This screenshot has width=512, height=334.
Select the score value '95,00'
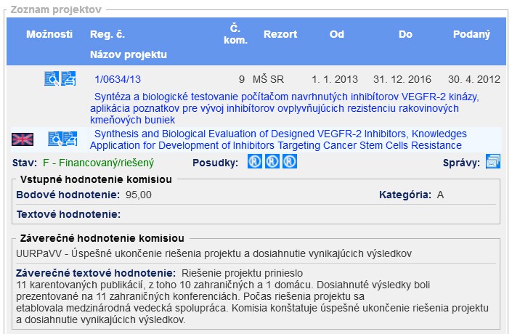pos(139,195)
